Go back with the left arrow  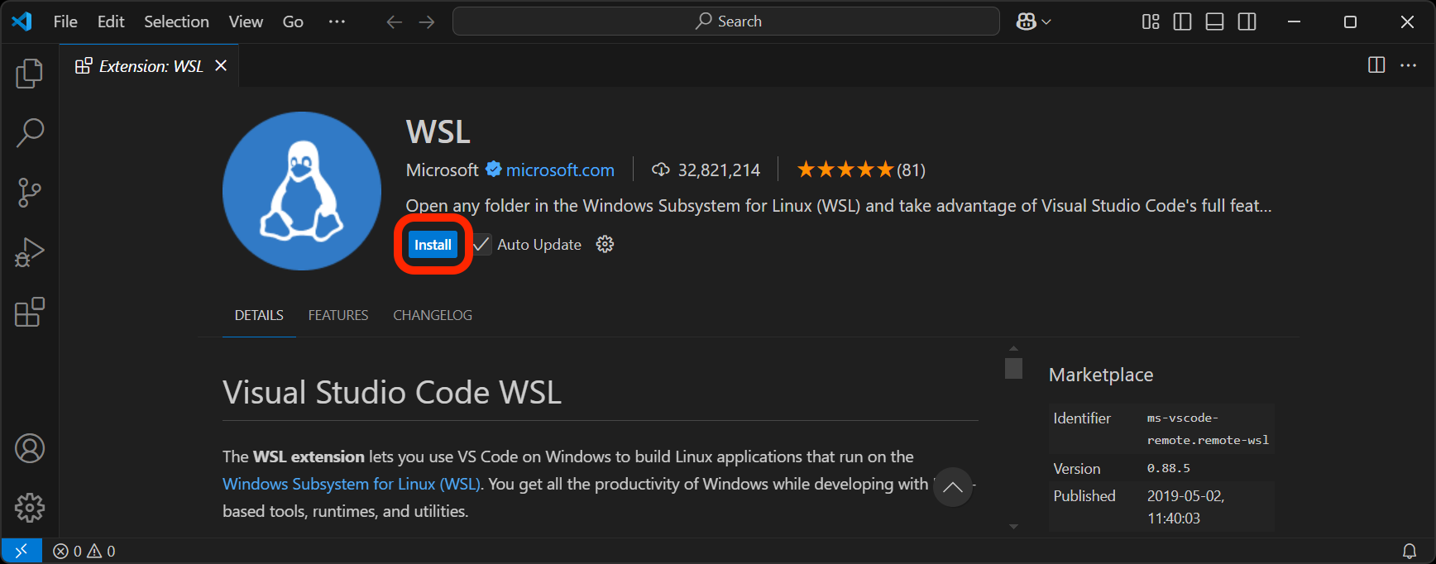[395, 22]
